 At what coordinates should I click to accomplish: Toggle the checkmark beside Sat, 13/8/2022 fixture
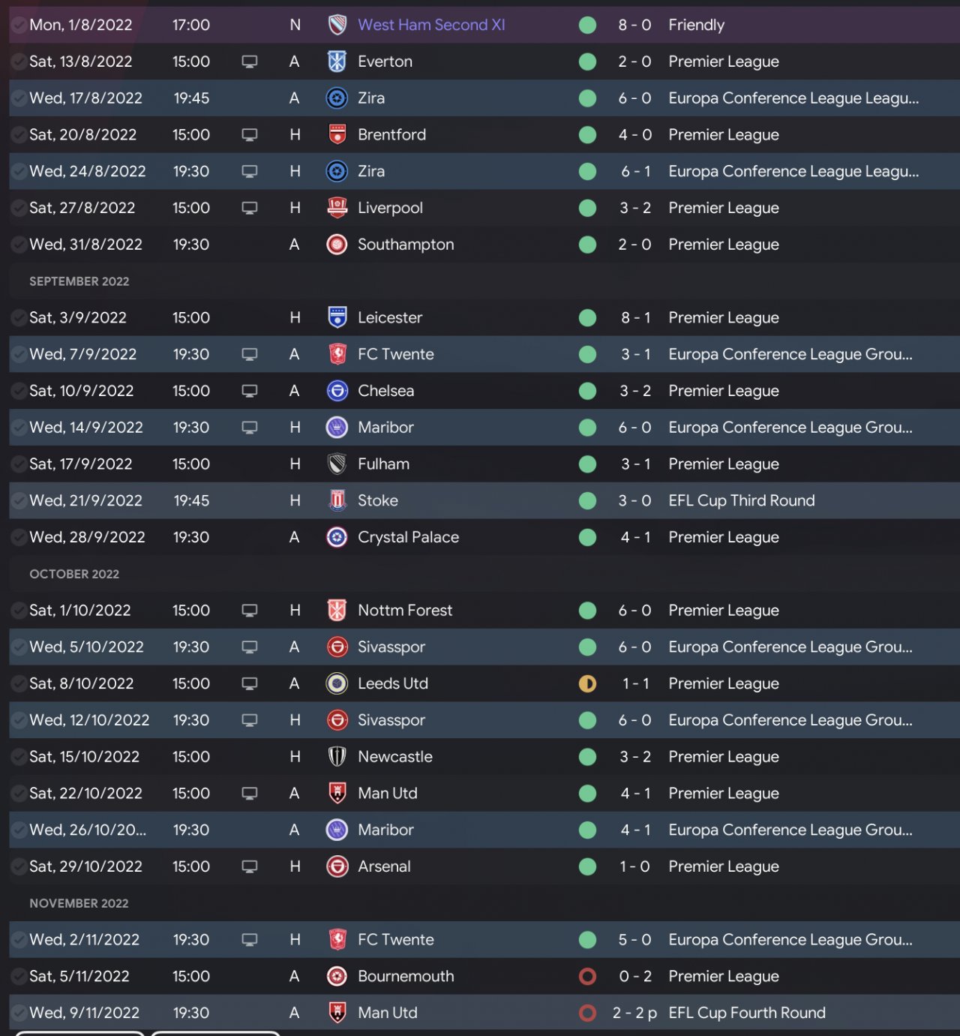pyautogui.click(x=19, y=62)
